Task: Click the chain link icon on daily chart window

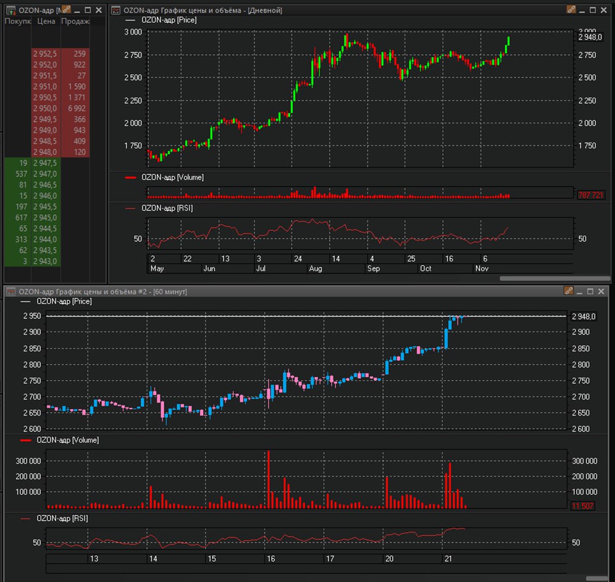Action: click(x=571, y=9)
